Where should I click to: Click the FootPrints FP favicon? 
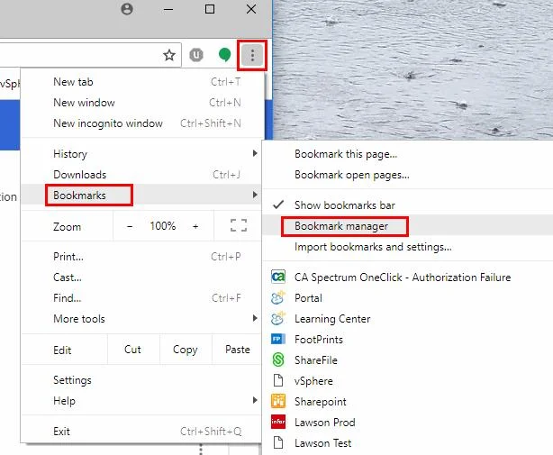click(x=278, y=340)
